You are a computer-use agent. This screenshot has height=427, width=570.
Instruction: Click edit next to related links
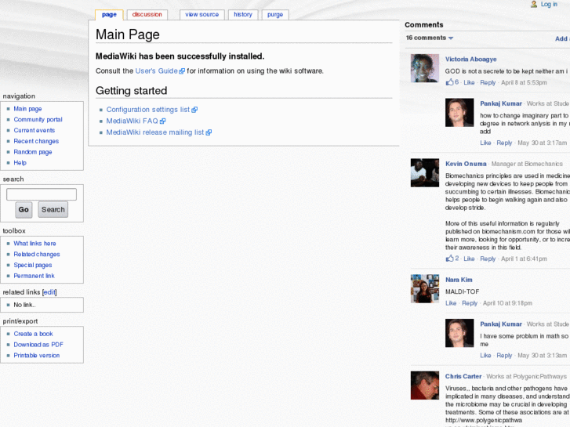(x=49, y=292)
